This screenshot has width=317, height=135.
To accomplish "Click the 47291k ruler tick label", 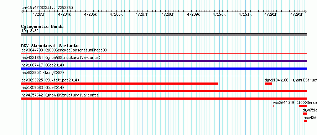I will 245,14.
